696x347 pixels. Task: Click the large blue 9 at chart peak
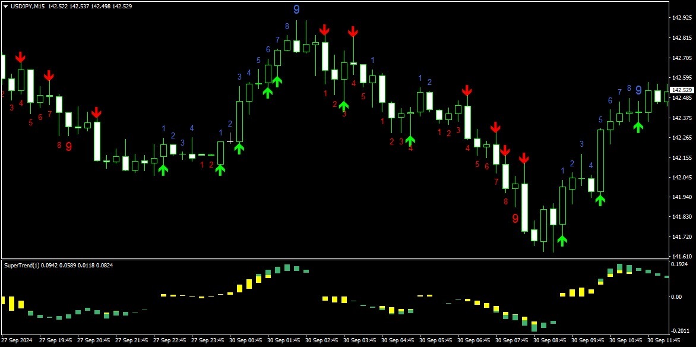[296, 9]
